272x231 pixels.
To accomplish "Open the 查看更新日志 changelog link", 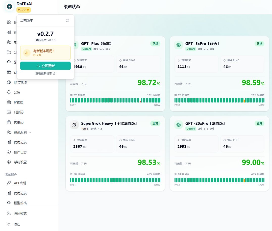I will 45,73.
